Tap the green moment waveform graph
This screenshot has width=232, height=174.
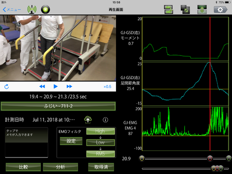[186, 39]
